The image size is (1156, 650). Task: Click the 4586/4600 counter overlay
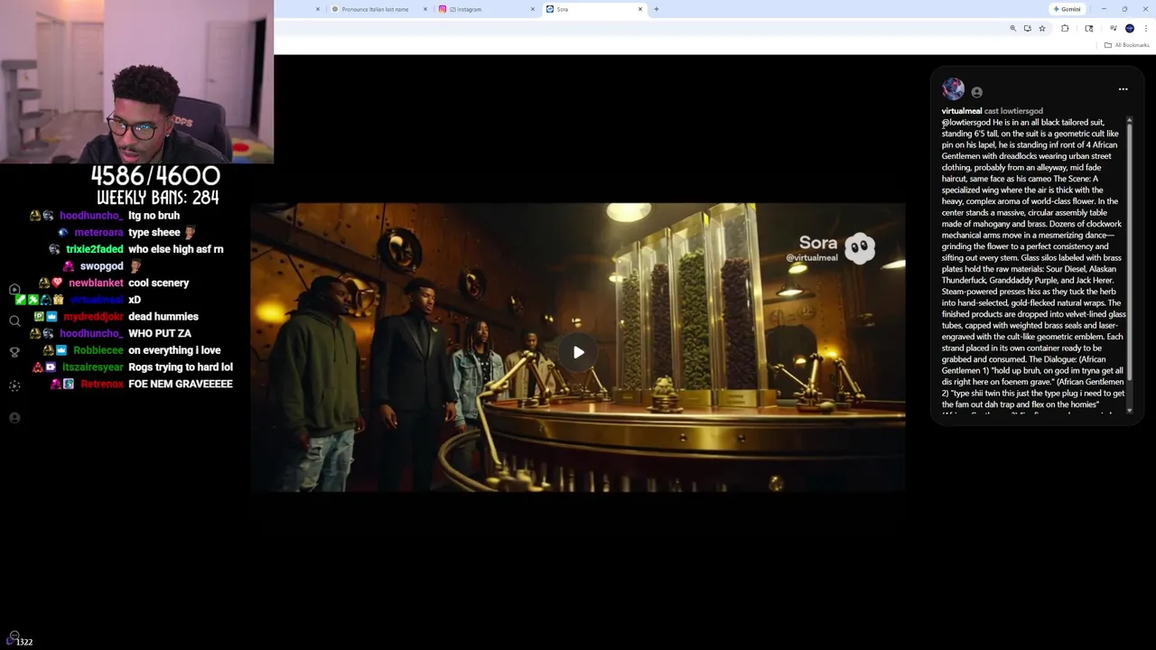coord(155,176)
